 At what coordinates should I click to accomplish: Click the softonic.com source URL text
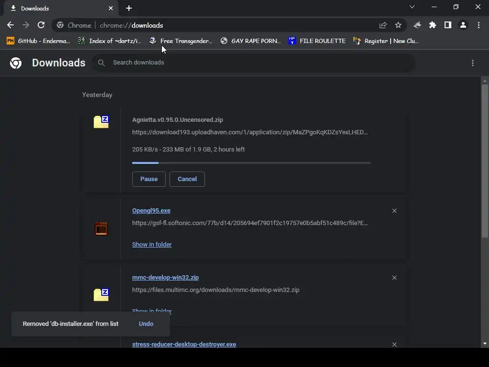click(250, 223)
